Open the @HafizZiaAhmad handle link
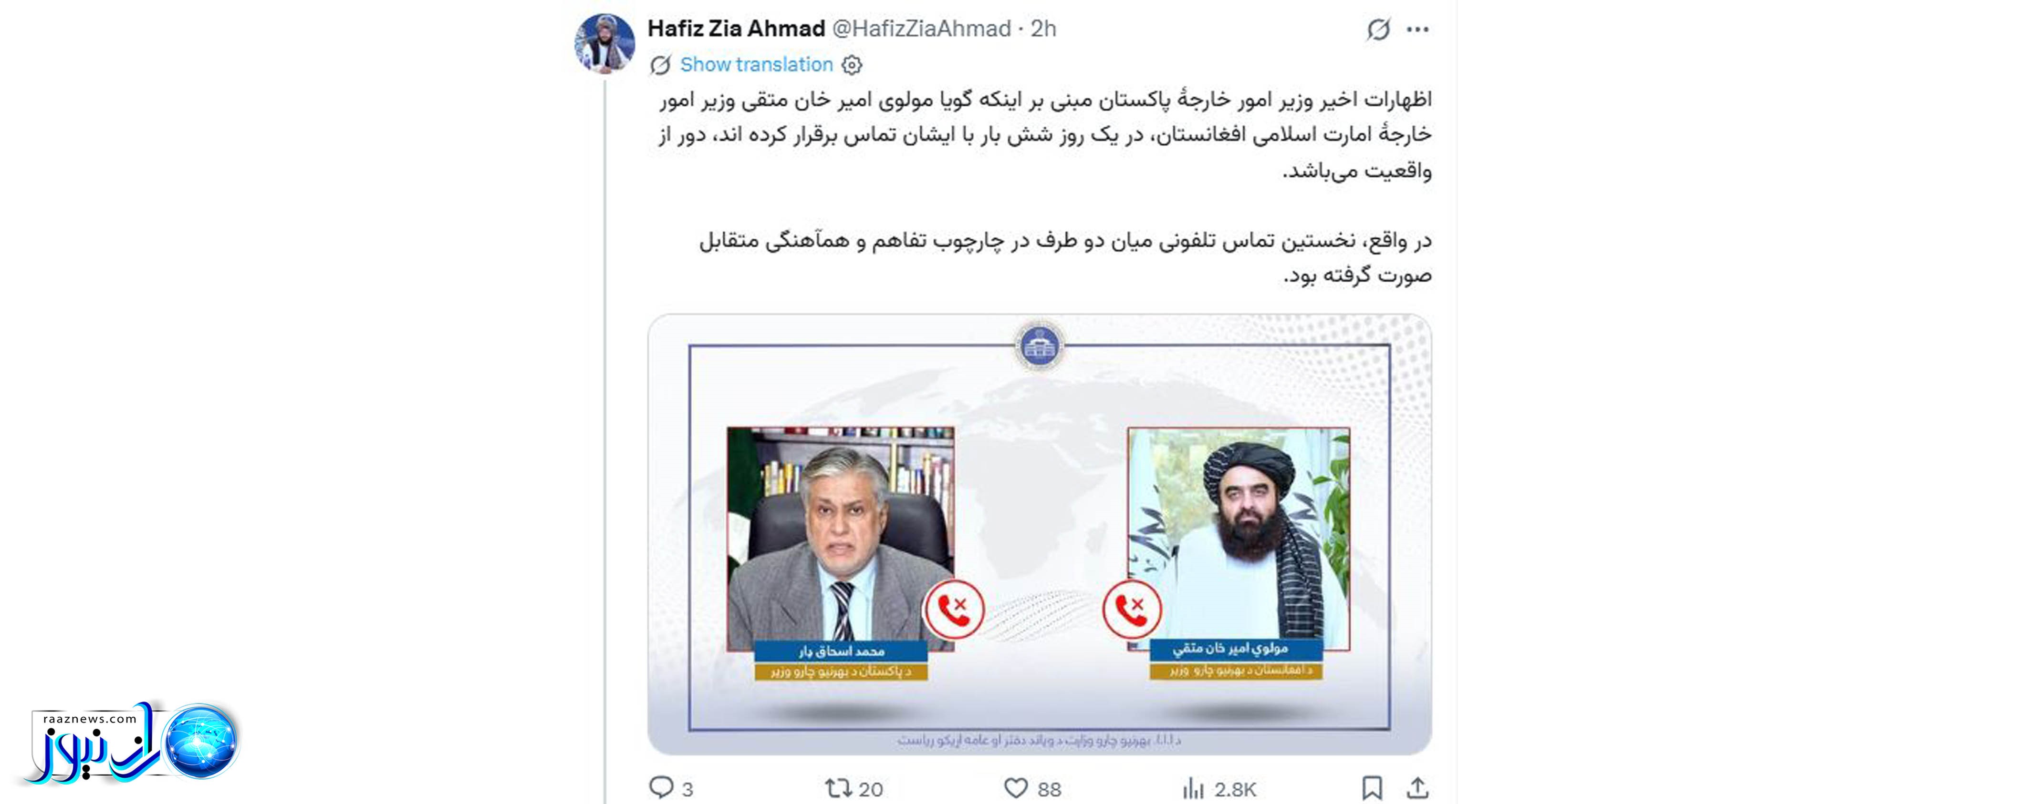Image resolution: width=2020 pixels, height=804 pixels. point(921,29)
